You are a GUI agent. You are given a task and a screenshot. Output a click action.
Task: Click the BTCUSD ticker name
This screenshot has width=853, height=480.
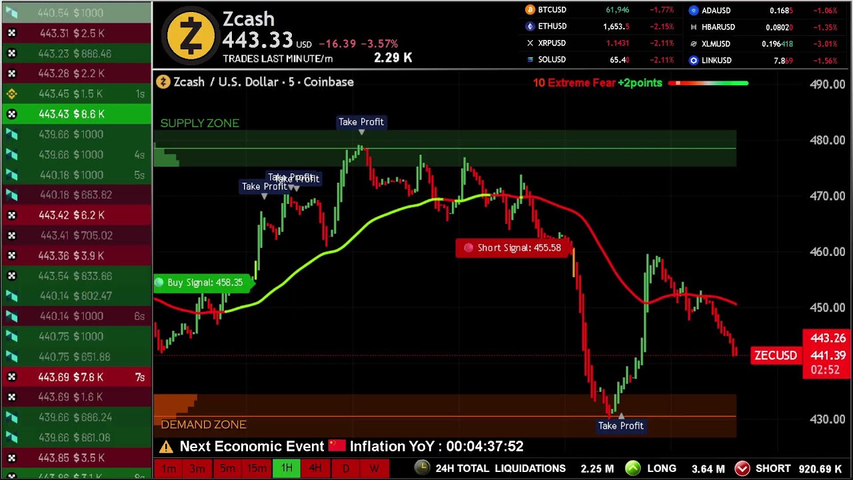(552, 10)
